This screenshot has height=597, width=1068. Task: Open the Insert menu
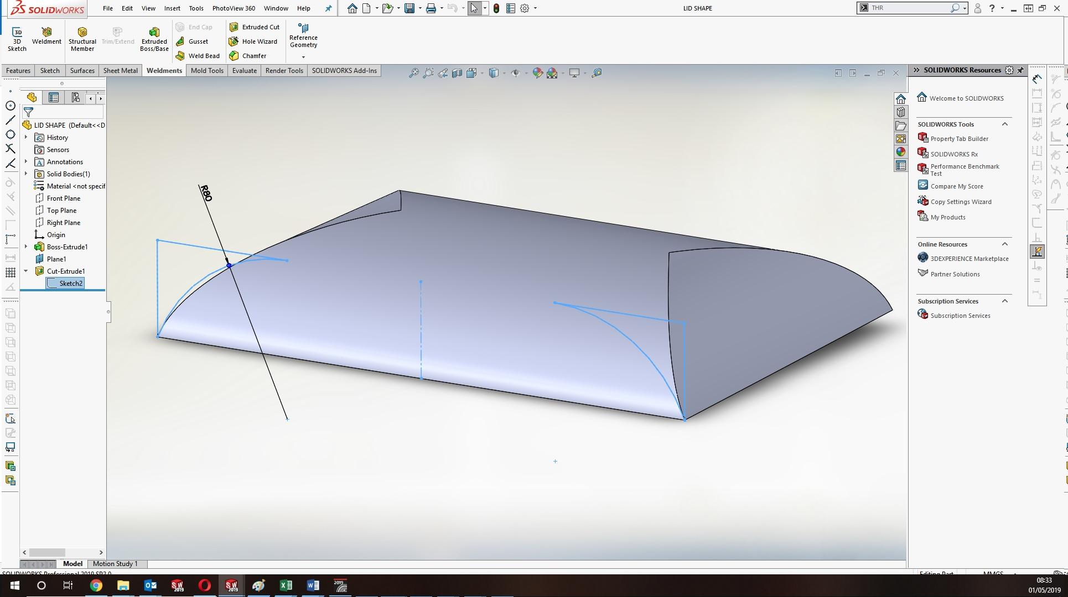pos(172,8)
